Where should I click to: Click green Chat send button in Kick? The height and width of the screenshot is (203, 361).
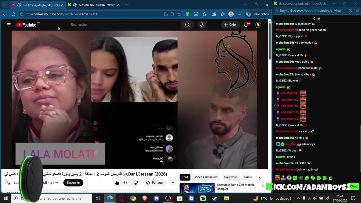point(353,186)
